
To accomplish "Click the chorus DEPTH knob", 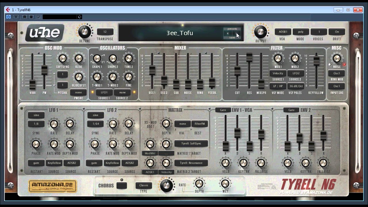I will pyautogui.click(x=199, y=183).
